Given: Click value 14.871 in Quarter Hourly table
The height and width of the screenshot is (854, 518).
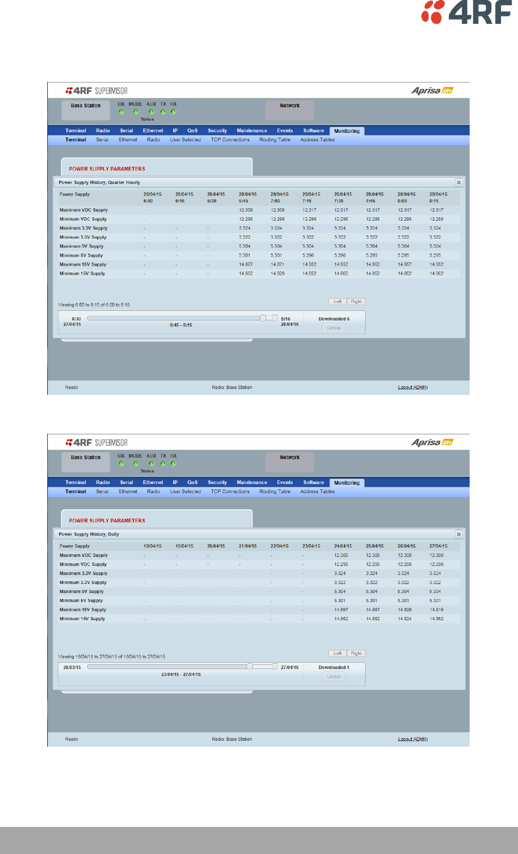Looking at the screenshot, I should pos(277,265).
